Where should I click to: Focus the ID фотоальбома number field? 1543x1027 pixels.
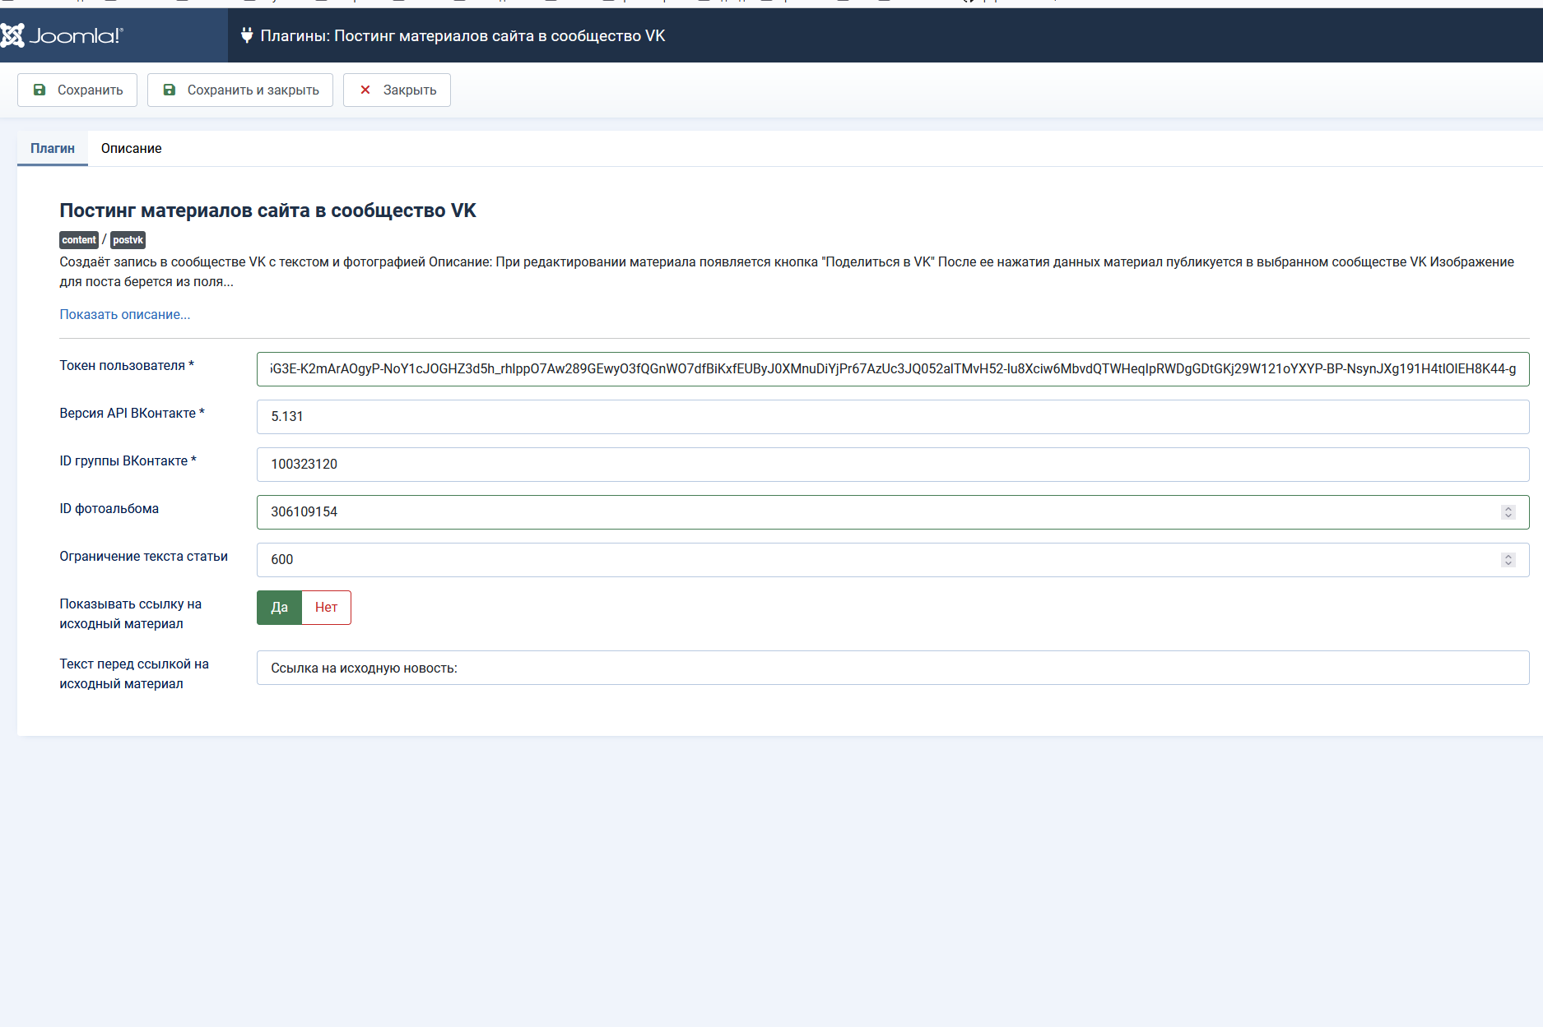click(893, 512)
